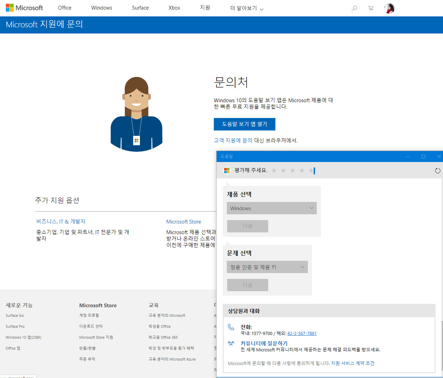Open 학교용 Office 365 footer link
Image resolution: width=443 pixels, height=378 pixels.
[x=163, y=337]
